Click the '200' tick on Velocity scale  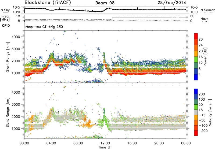point(202,94)
